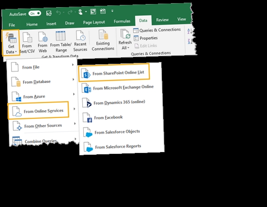
Task: Click Salesforce Reports cloud icon
Action: (x=89, y=149)
